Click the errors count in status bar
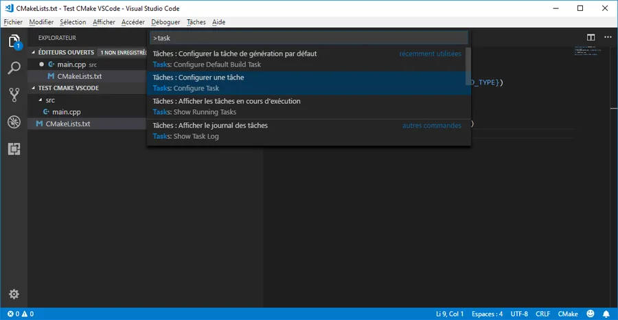Image resolution: width=618 pixels, height=320 pixels. [x=14, y=314]
